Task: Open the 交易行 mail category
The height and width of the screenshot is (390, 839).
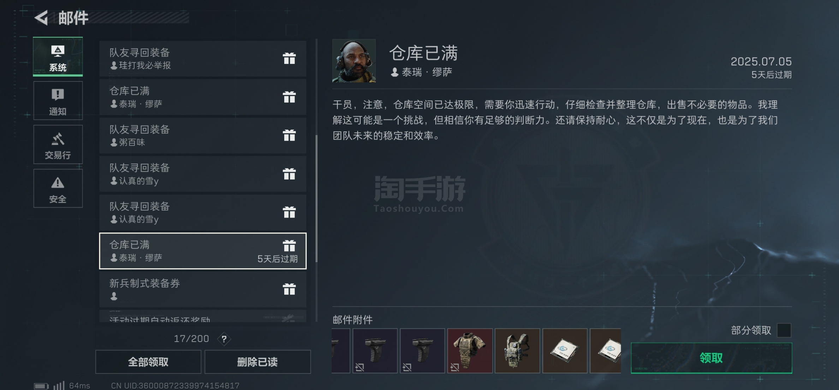Action: tap(58, 144)
